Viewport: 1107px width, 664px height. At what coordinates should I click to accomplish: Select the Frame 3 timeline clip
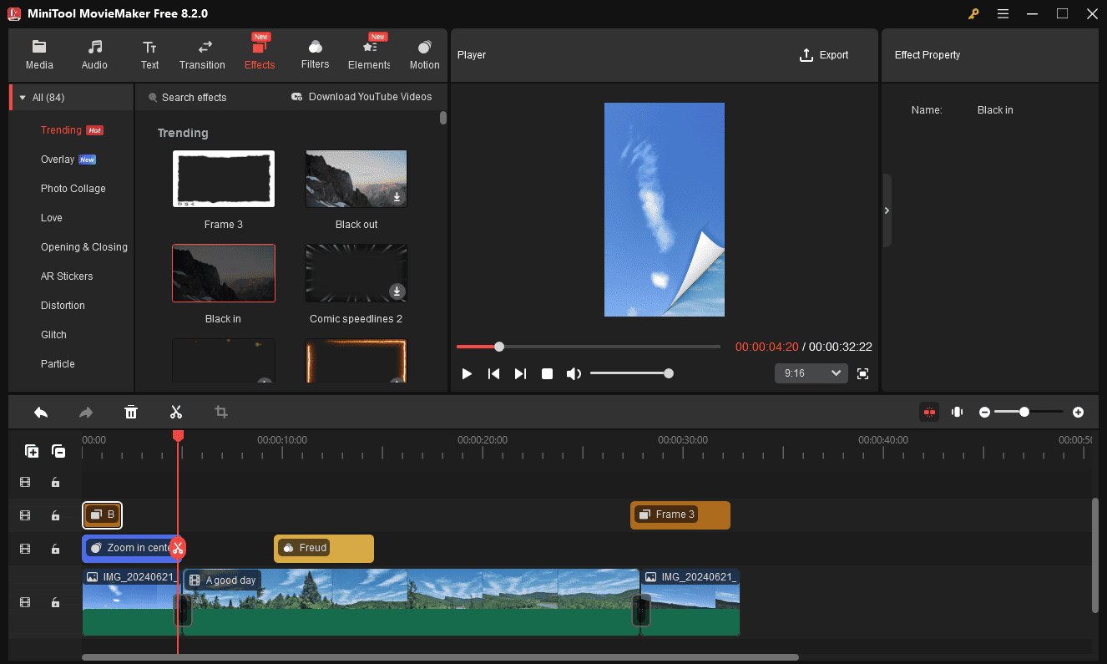680,514
